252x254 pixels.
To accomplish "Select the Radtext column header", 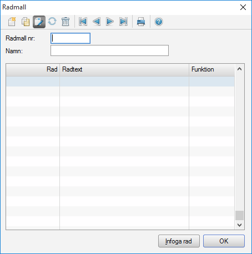I will (124, 70).
